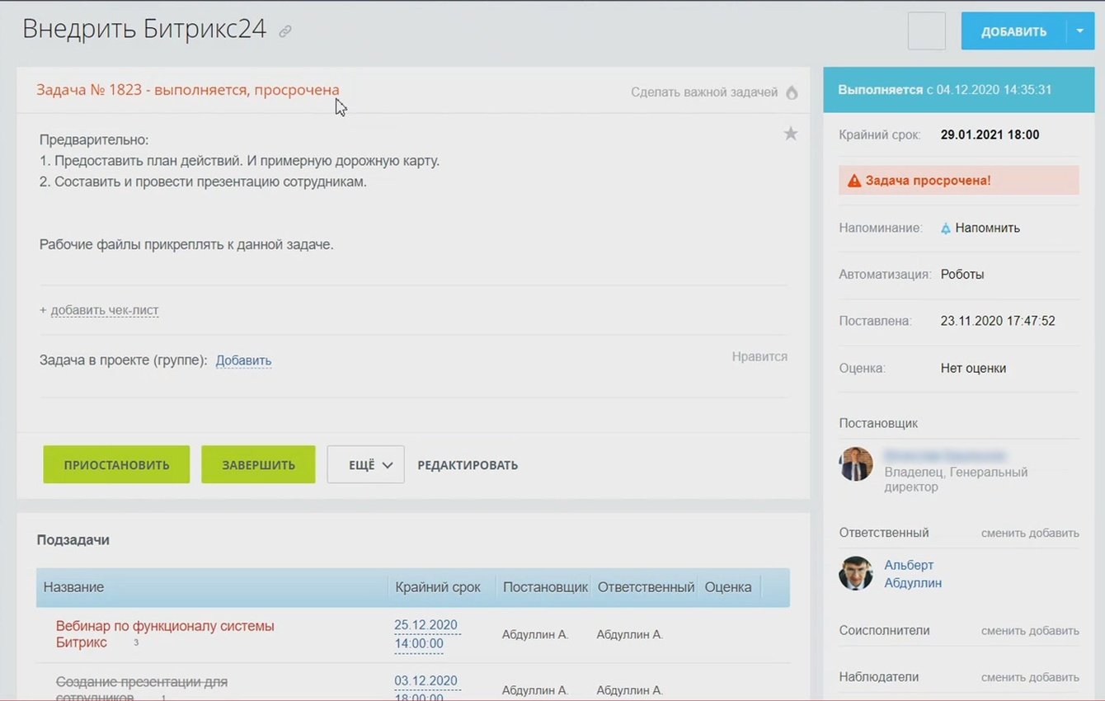
Task: Click the Постановщик subtasks column header
Action: [545, 587]
